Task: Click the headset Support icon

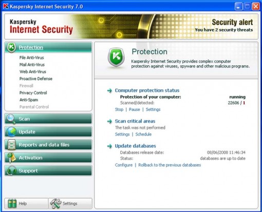Action: (12, 170)
